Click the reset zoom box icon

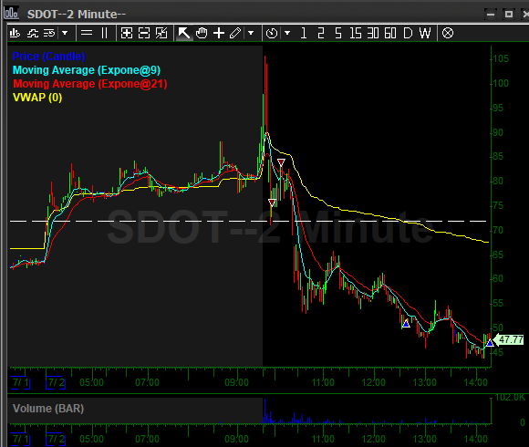point(161,33)
